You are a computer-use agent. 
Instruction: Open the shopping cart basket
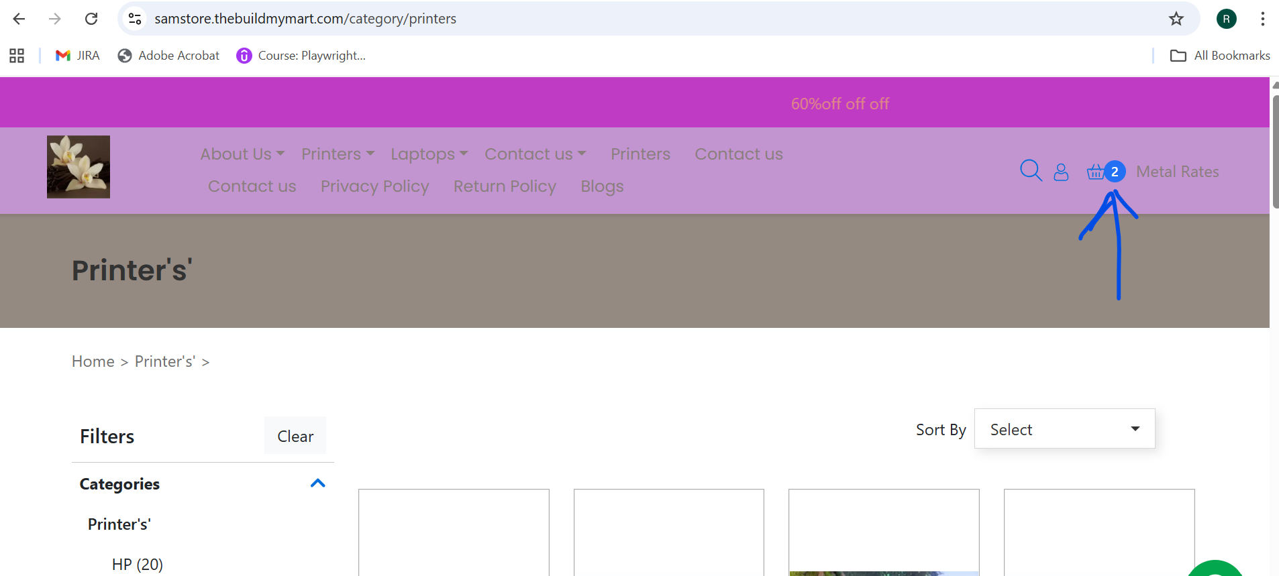point(1095,172)
